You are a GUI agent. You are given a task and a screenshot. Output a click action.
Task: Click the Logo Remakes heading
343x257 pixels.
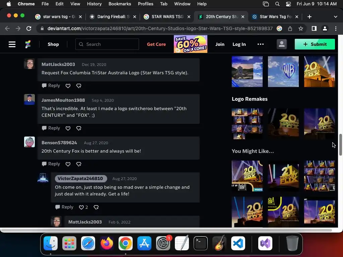(250, 99)
